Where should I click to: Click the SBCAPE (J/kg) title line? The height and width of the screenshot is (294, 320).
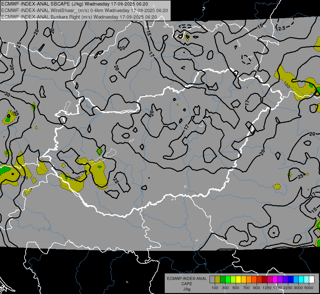pyautogui.click(x=75, y=4)
